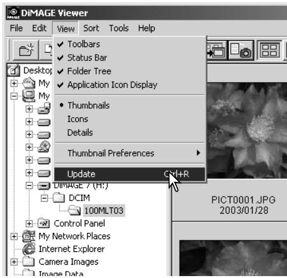
Task: Select Icons view mode
Action: pyautogui.click(x=130, y=119)
